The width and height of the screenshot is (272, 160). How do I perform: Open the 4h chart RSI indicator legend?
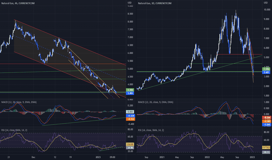[14, 130]
